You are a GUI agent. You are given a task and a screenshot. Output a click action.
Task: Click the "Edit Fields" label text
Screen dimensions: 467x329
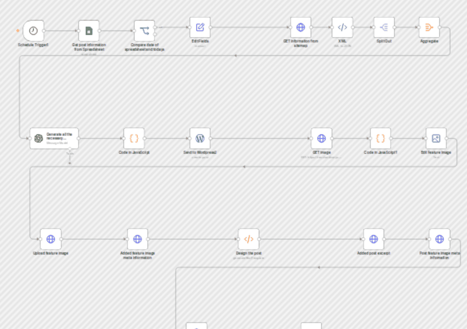(200, 41)
